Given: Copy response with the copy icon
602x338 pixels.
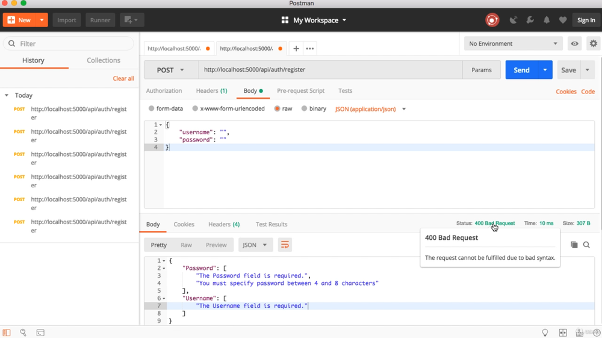Looking at the screenshot, I should (574, 245).
